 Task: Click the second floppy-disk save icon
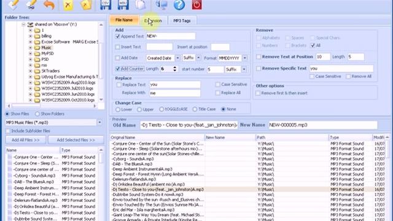123,4
